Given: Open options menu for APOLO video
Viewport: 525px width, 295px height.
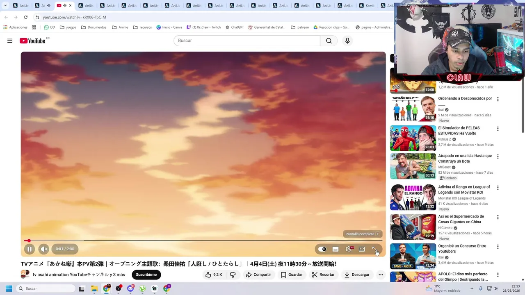Looking at the screenshot, I should tap(498, 275).
